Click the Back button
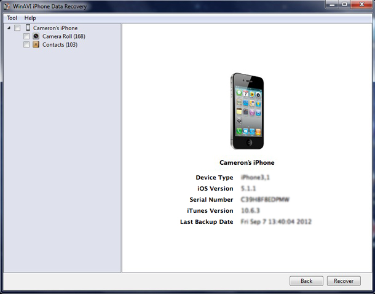Screen dimensions: 375x294 pos(306,281)
